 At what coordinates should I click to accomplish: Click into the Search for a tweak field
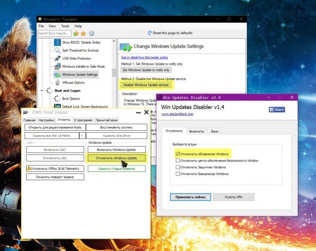(54, 33)
